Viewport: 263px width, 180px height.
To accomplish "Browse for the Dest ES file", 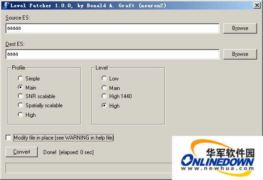I will coord(240,54).
